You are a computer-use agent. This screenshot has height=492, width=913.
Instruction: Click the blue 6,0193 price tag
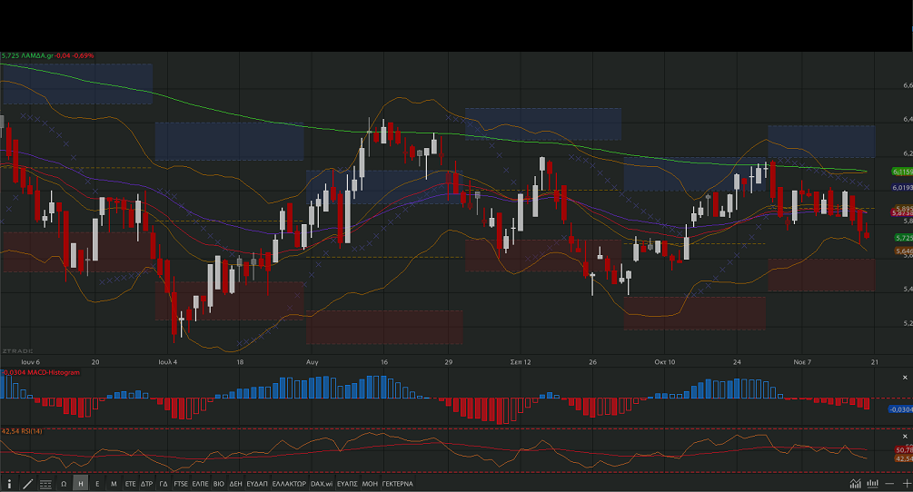[x=902, y=187]
